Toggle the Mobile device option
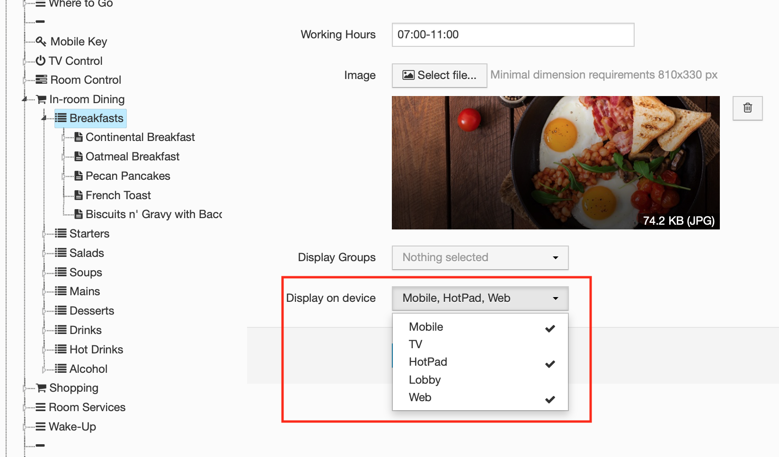779x457 pixels. pos(480,327)
